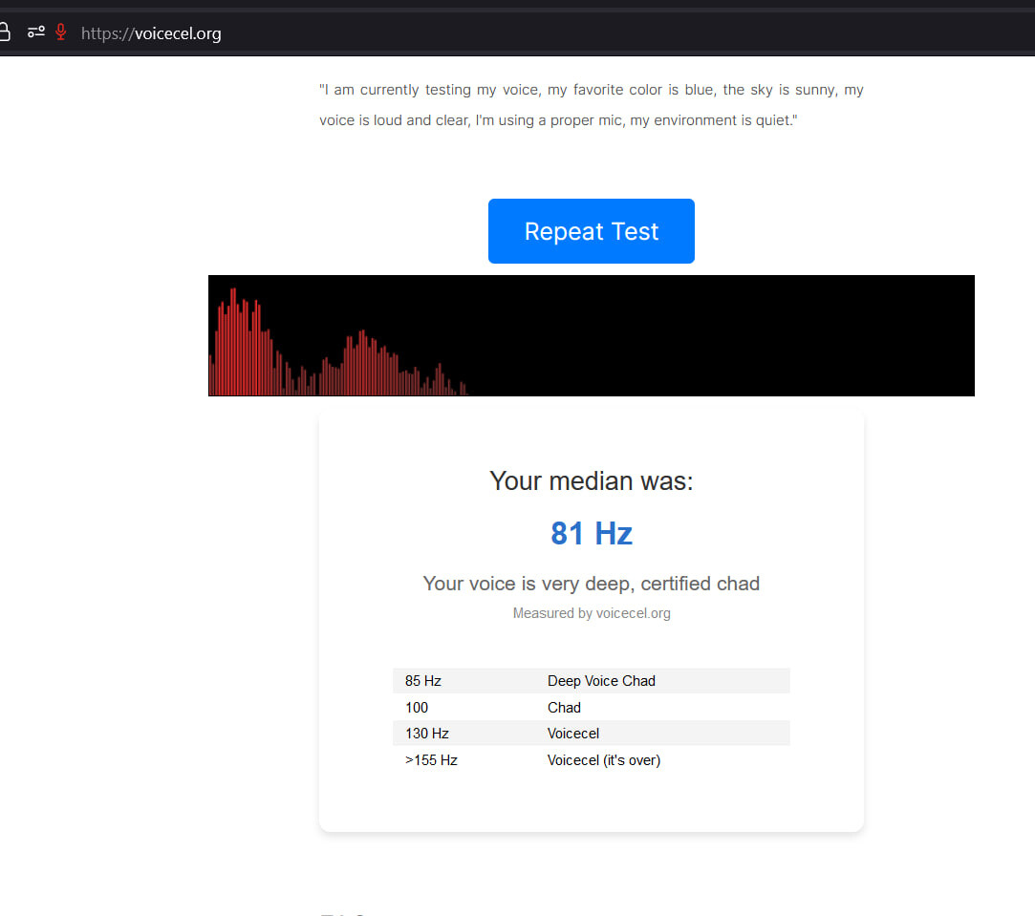Viewport: 1035px width, 916px height.
Task: Open the site permissions icon in address bar
Action: (36, 32)
